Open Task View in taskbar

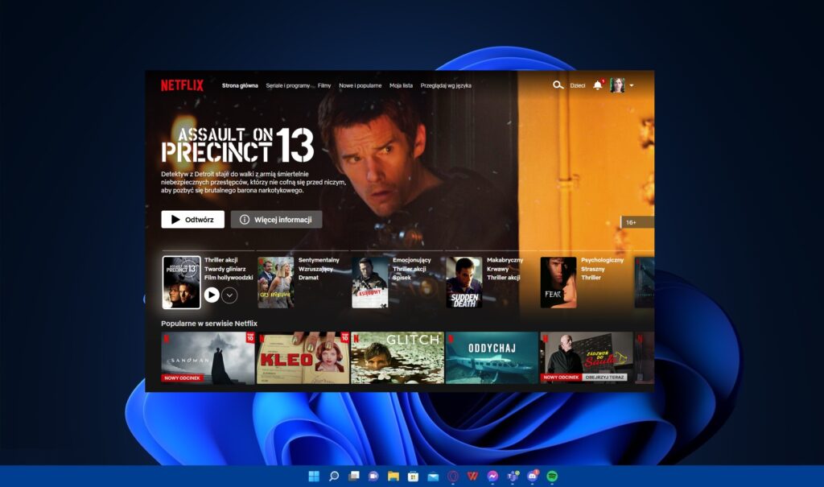pos(354,476)
